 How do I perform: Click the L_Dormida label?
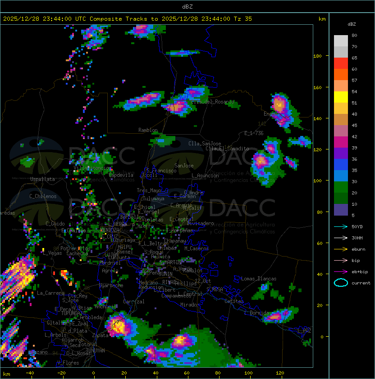(x=256, y=313)
